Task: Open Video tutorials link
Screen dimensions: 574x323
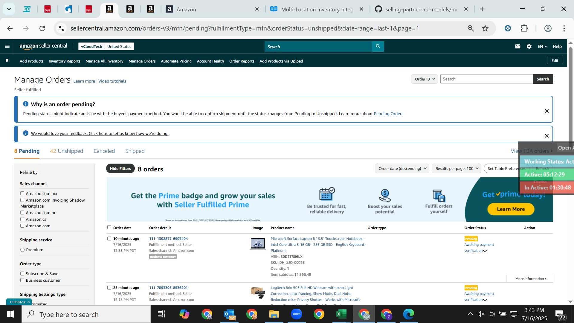Action: (112, 81)
